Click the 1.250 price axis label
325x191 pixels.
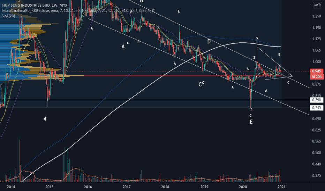point(317,16)
